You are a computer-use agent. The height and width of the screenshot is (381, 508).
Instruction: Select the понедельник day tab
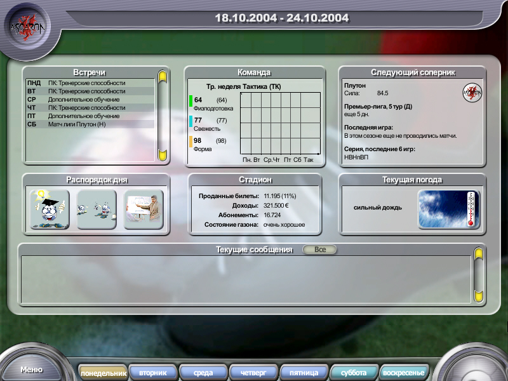tap(103, 373)
